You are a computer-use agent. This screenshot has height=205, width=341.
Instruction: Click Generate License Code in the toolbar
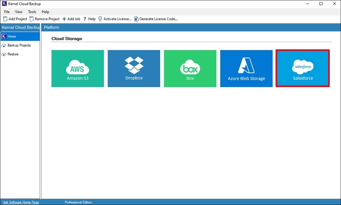click(156, 19)
